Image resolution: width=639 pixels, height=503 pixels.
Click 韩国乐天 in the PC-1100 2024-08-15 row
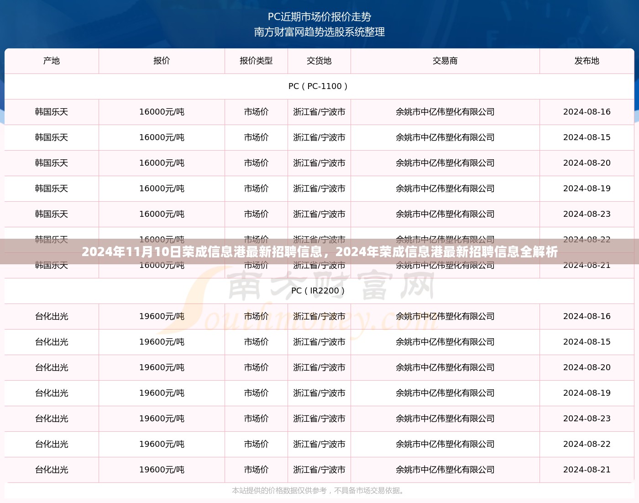tap(52, 137)
